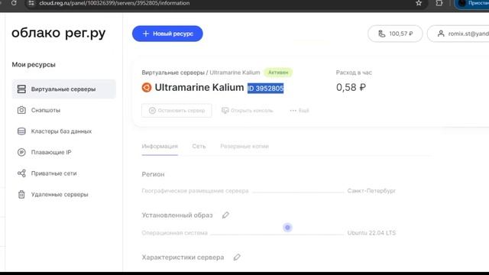This screenshot has height=275, width=489.
Task: Go to Плавающие IP section
Action: (51, 152)
